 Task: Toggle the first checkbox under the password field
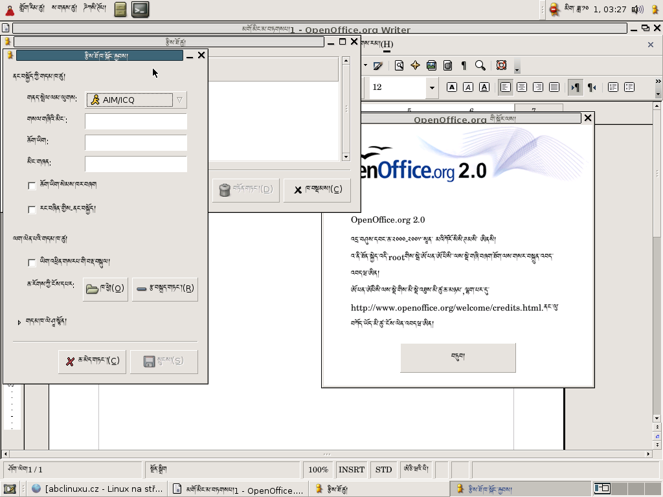[32, 186]
